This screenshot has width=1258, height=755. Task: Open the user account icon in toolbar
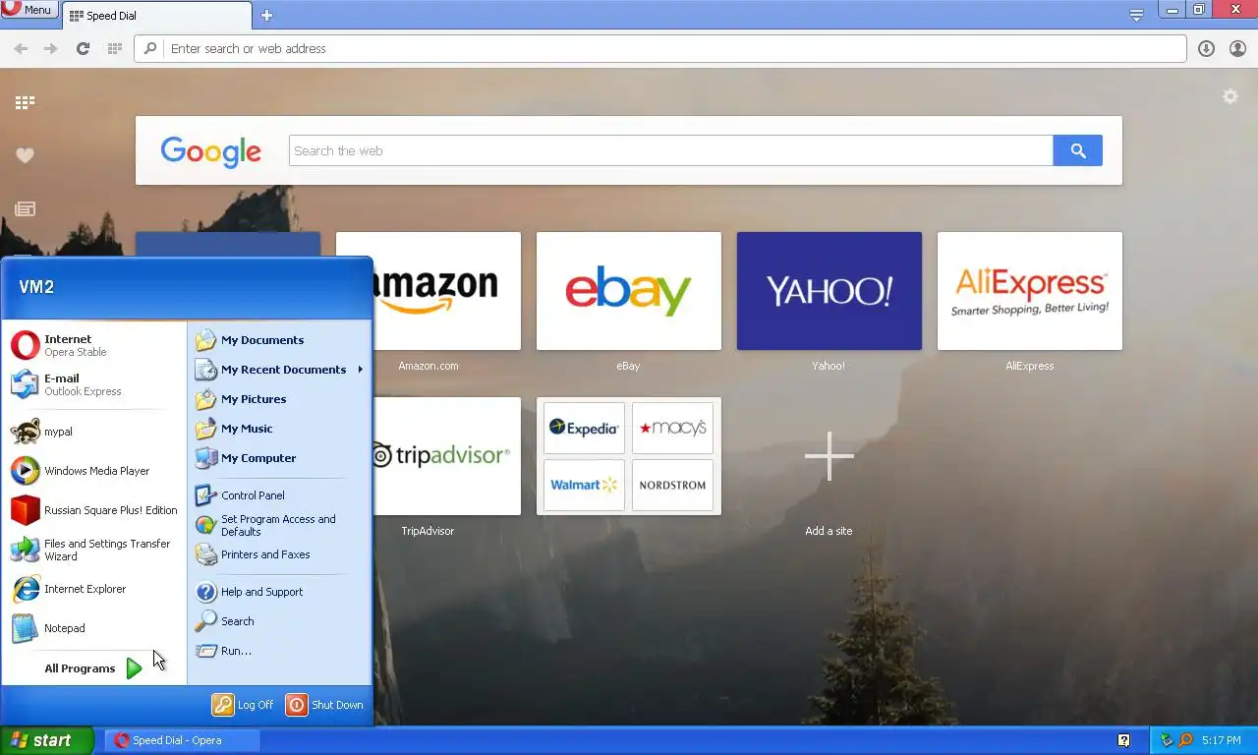(1237, 48)
